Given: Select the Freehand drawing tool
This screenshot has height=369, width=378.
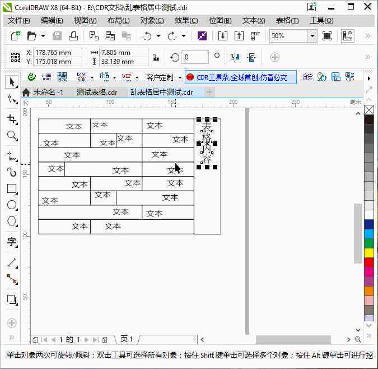Looking at the screenshot, I should tap(12, 156).
